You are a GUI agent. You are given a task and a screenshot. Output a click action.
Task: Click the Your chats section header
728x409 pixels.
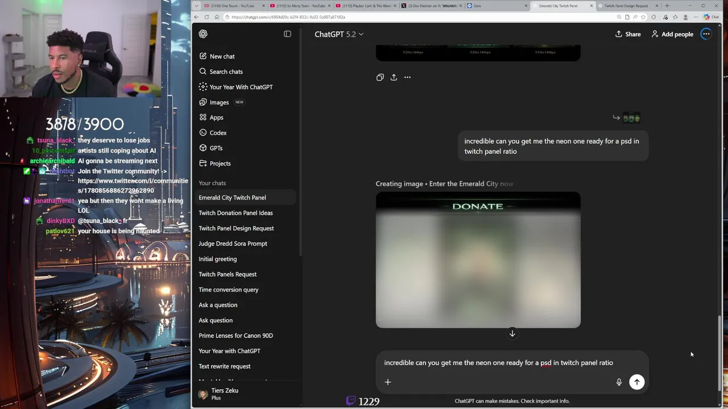212,183
